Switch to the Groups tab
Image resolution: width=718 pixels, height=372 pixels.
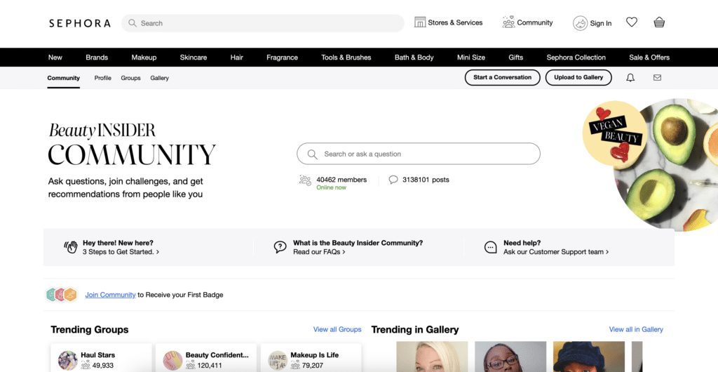[130, 78]
